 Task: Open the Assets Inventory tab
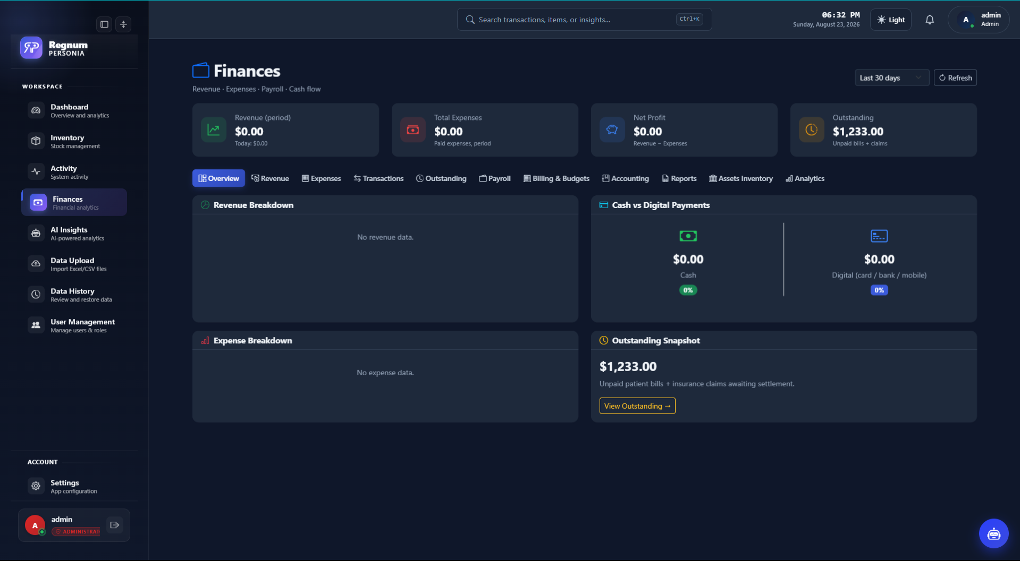pos(741,178)
